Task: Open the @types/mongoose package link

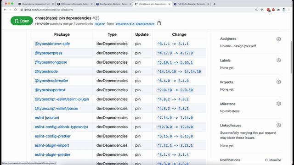Action: [x=51, y=62]
